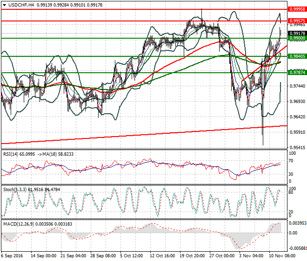Select the 0.95910 price axis value
Viewport: 307px width, 261px height.
[x=297, y=132]
